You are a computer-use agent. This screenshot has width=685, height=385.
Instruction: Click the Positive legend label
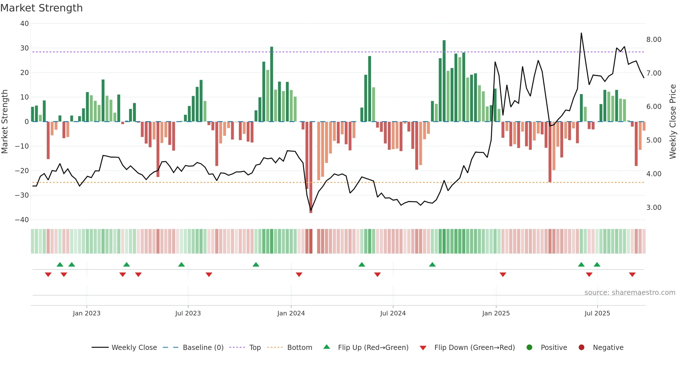pyautogui.click(x=554, y=347)
